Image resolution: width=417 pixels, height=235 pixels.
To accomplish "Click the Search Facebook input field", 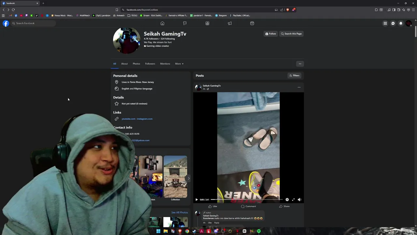I will tap(33, 23).
